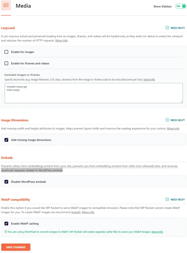The image size is (187, 253).
Task: Visit the Imagify link
Action: click(x=76, y=212)
